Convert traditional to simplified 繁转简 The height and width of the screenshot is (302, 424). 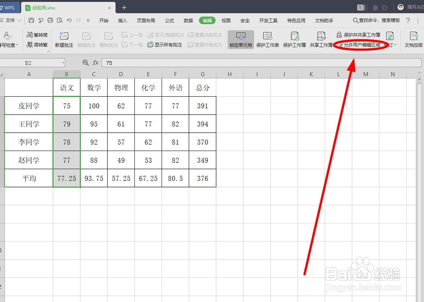pyautogui.click(x=37, y=35)
